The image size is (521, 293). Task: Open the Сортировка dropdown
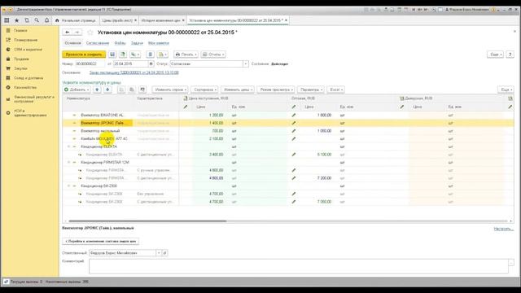tap(204, 90)
